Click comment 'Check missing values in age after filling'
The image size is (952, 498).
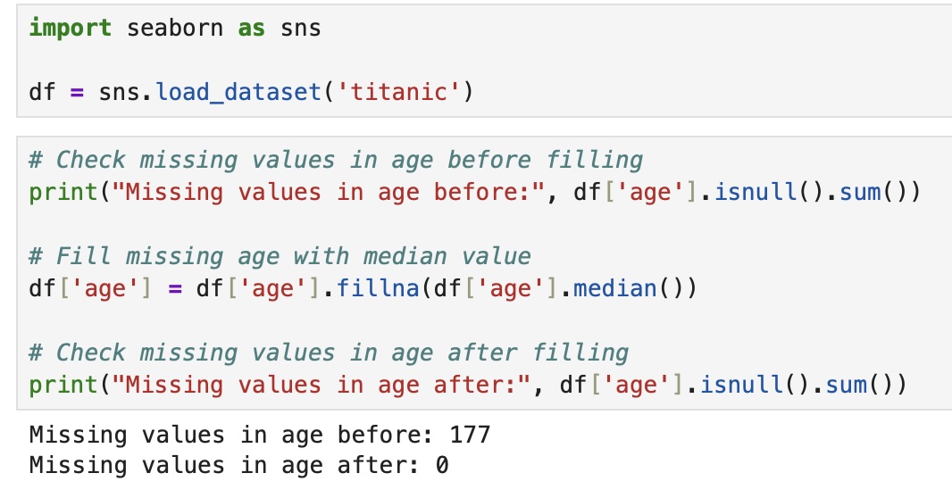coord(329,353)
